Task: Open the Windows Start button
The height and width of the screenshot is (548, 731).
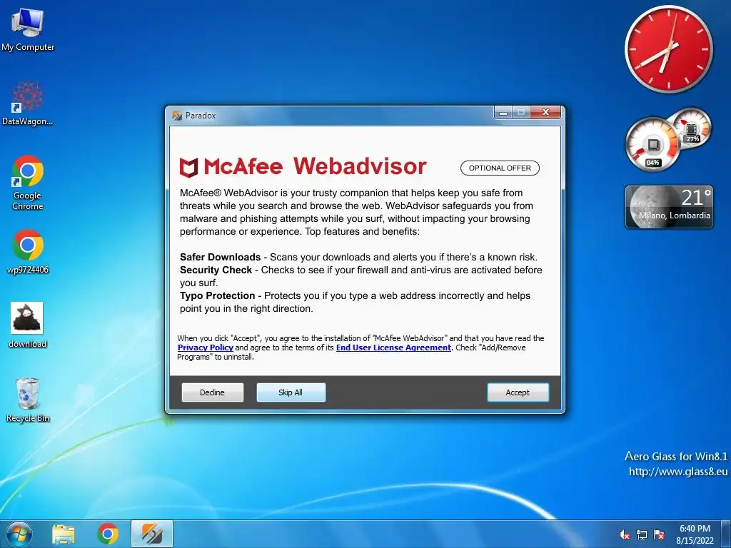Action: click(19, 534)
